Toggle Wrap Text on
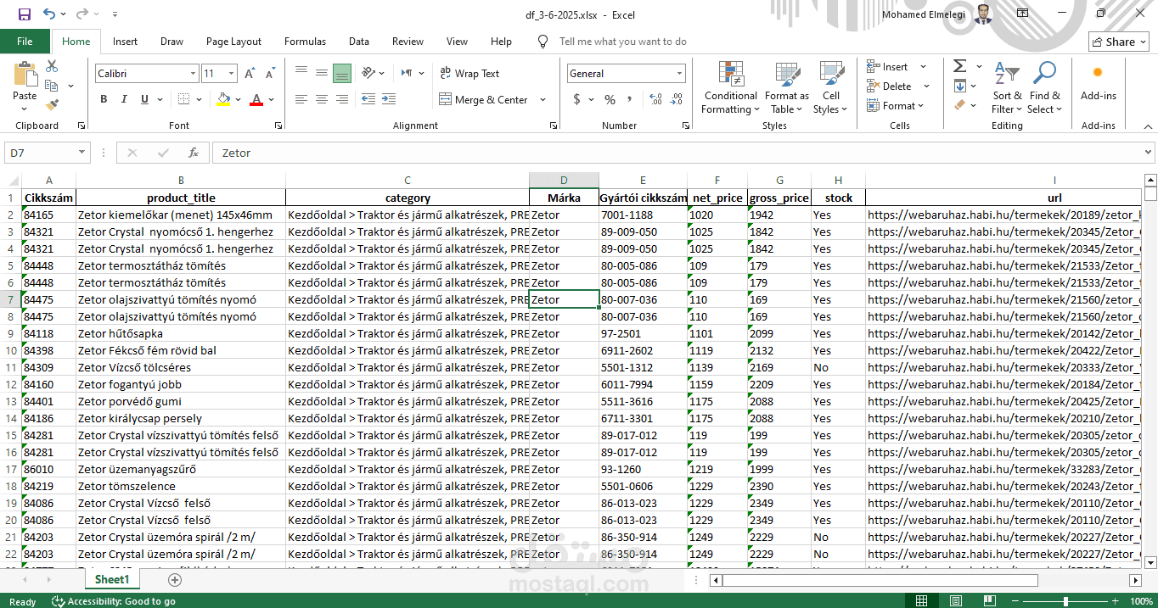Viewport: 1158px width, 608px height. [x=469, y=74]
